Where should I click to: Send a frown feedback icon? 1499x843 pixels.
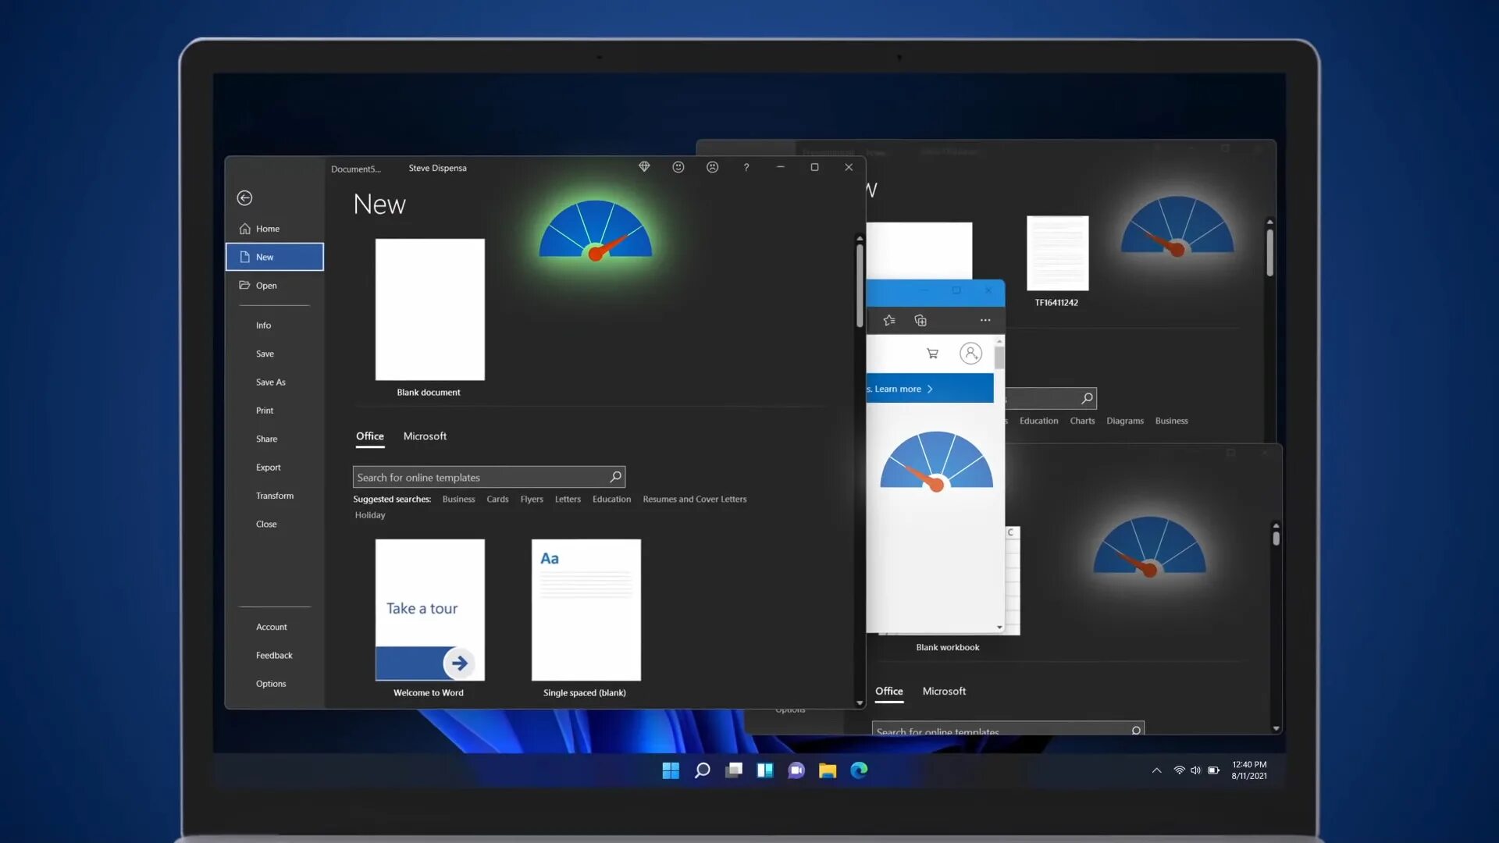712,167
